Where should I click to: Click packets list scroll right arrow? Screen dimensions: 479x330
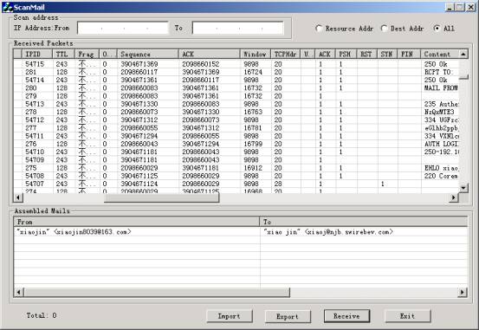pos(454,197)
